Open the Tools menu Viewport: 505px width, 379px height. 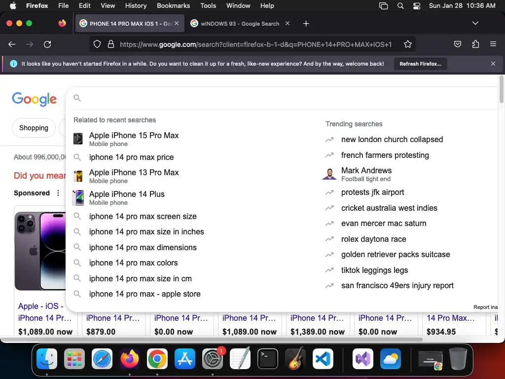(x=208, y=6)
